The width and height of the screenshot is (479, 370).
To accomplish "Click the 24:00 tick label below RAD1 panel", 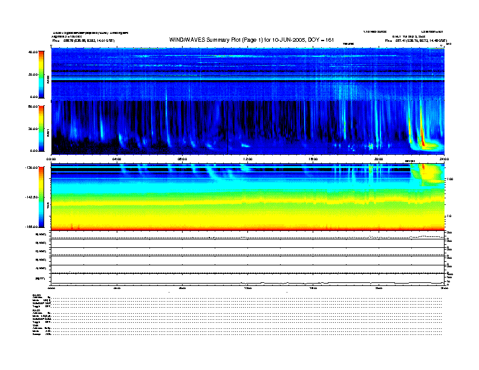I will click(444, 159).
